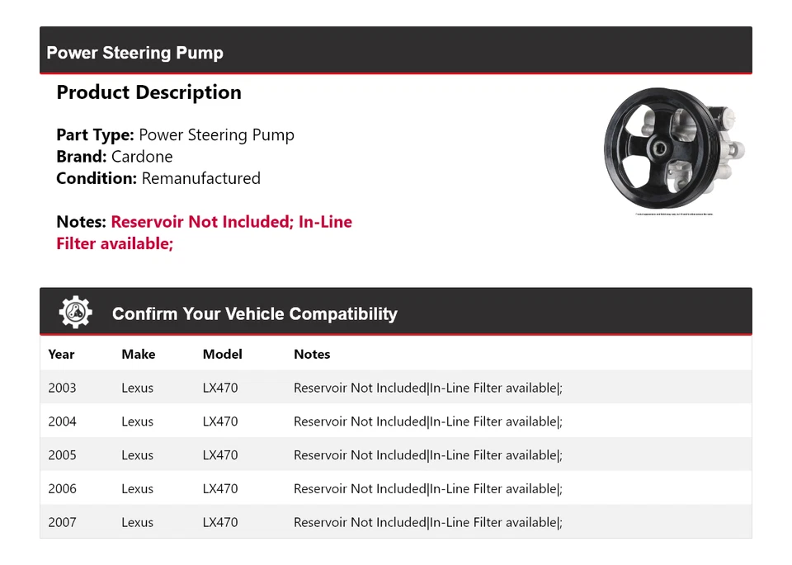Select the Year column header
The image size is (792, 565).
point(61,354)
